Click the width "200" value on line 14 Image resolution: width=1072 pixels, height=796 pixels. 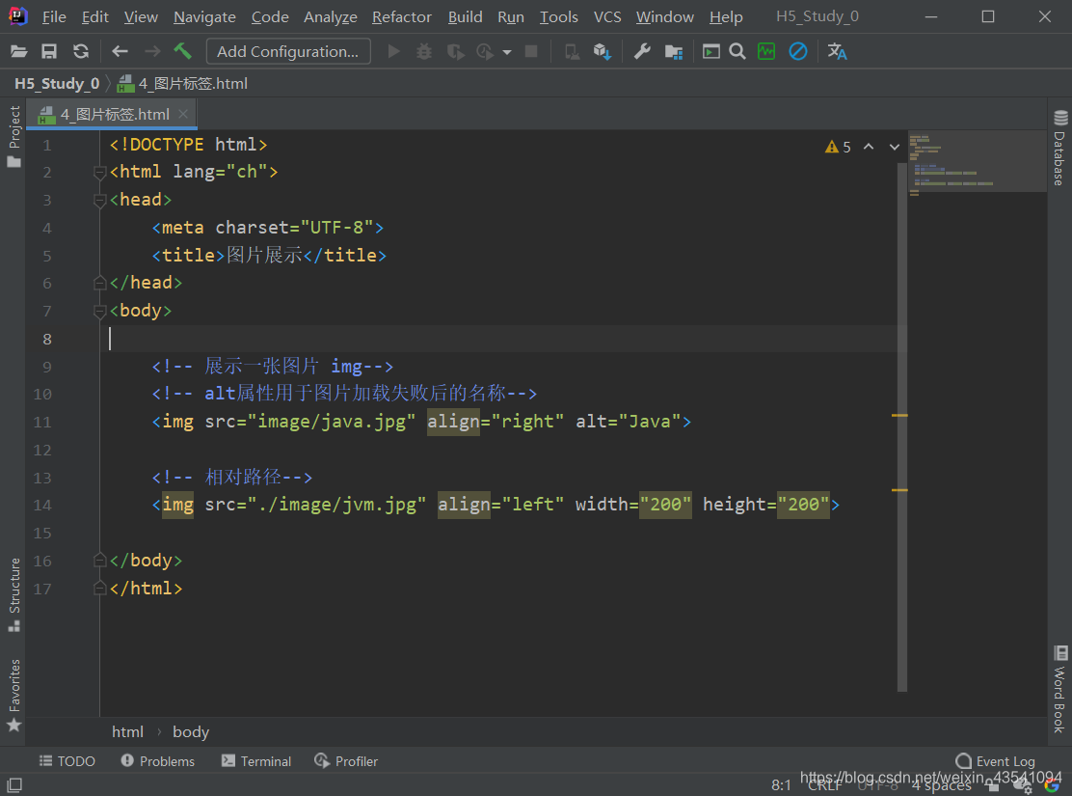pyautogui.click(x=665, y=505)
